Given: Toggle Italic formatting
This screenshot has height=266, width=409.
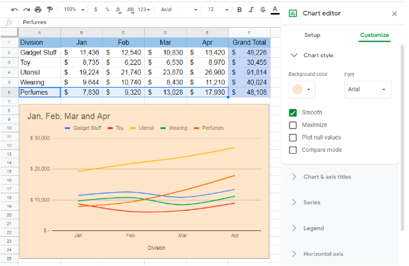Looking at the screenshot, I should pyautogui.click(x=251, y=10).
